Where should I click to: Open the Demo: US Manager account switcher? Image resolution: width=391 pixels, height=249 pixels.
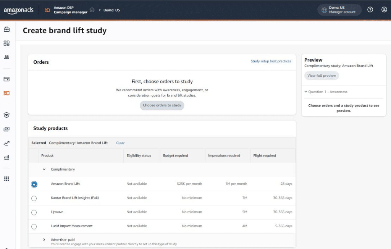[339, 10]
